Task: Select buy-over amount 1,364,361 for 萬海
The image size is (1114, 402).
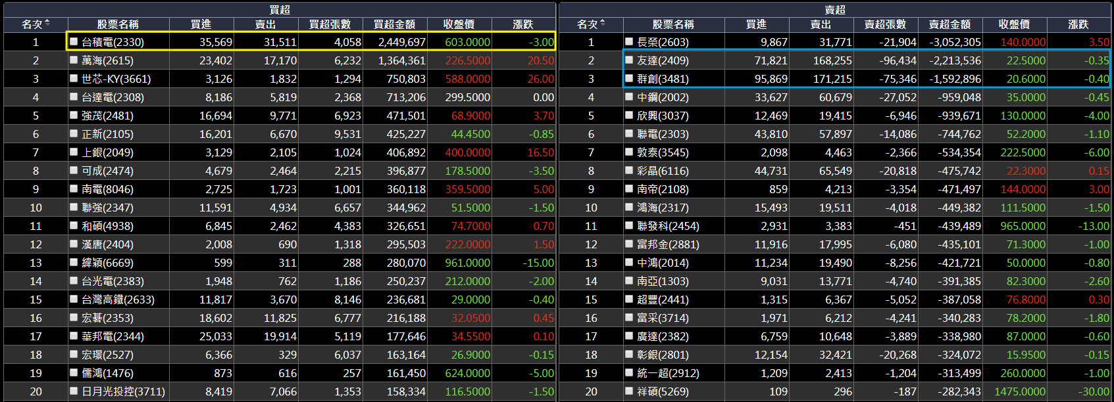Action: [402, 60]
